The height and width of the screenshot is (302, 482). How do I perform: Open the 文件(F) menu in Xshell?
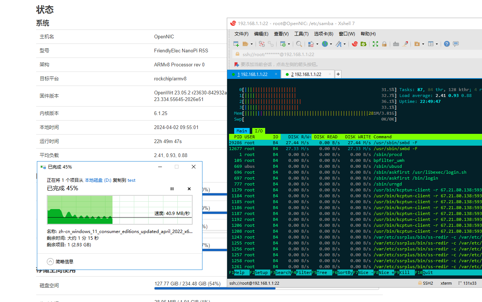tap(242, 34)
